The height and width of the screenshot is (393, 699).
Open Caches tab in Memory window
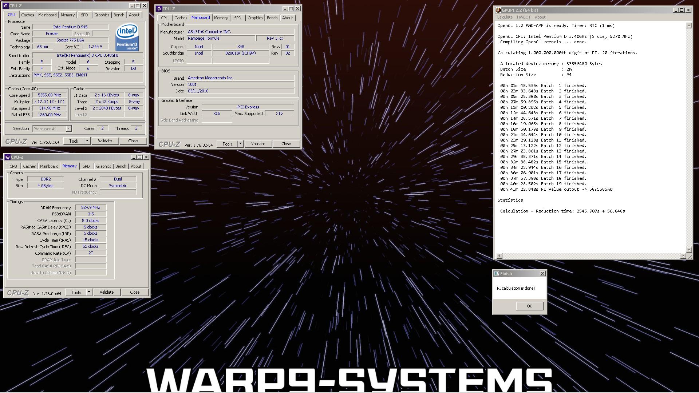29,166
